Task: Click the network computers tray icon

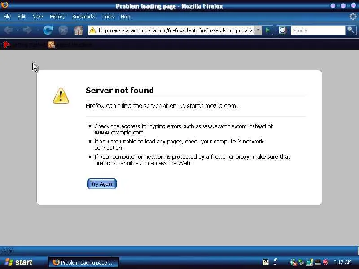Action: click(x=309, y=262)
